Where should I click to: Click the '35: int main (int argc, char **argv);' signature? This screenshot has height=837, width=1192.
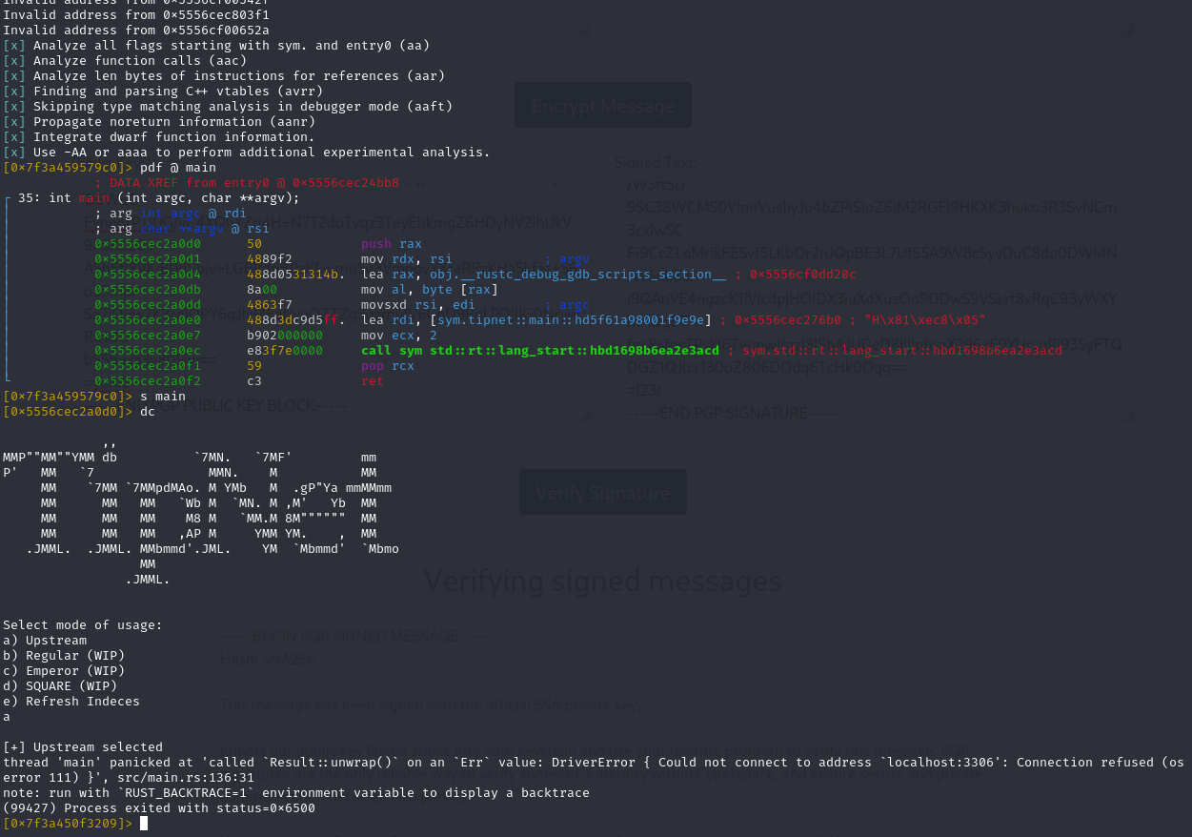point(159,198)
